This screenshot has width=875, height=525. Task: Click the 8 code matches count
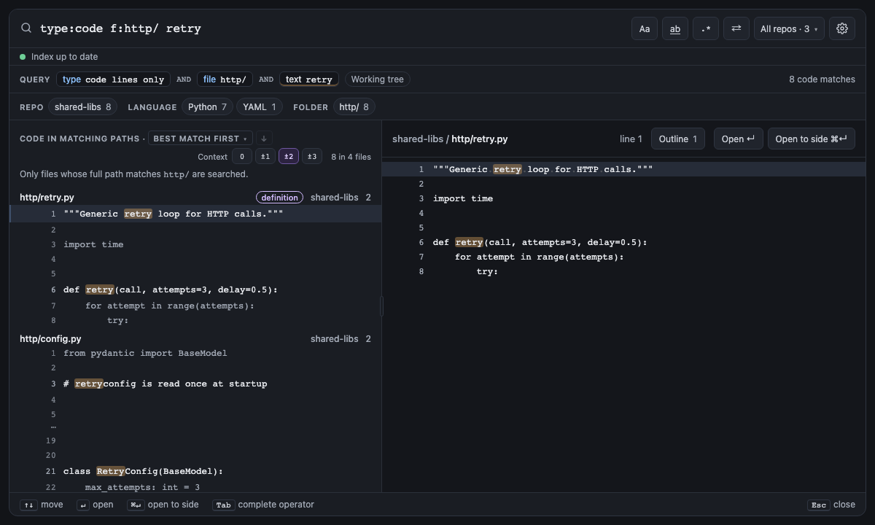click(x=822, y=79)
